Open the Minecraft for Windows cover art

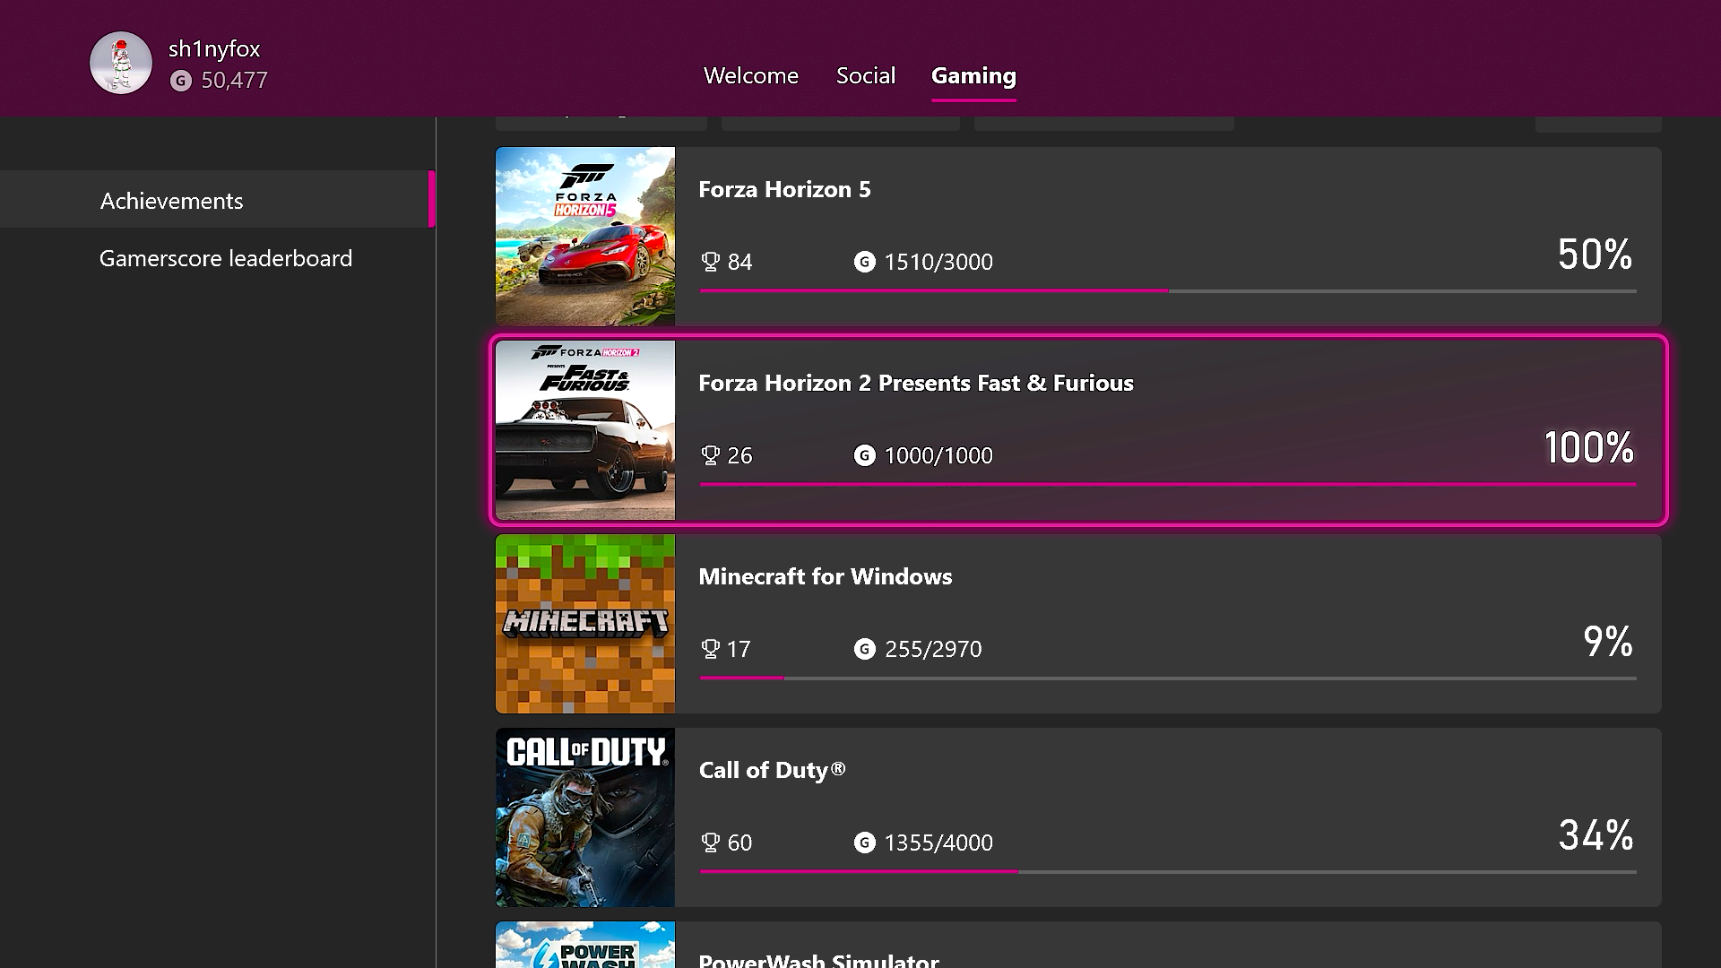tap(584, 624)
